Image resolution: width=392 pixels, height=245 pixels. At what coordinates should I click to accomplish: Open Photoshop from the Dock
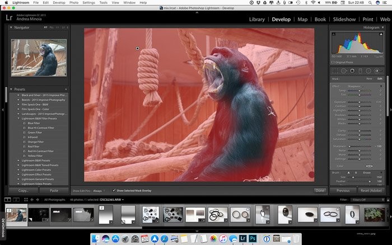(253, 238)
